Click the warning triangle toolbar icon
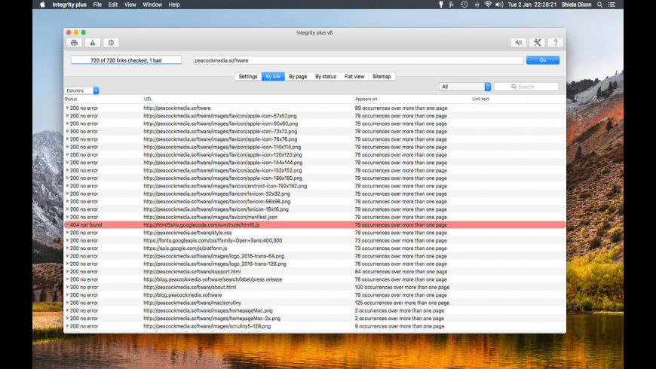 93,43
